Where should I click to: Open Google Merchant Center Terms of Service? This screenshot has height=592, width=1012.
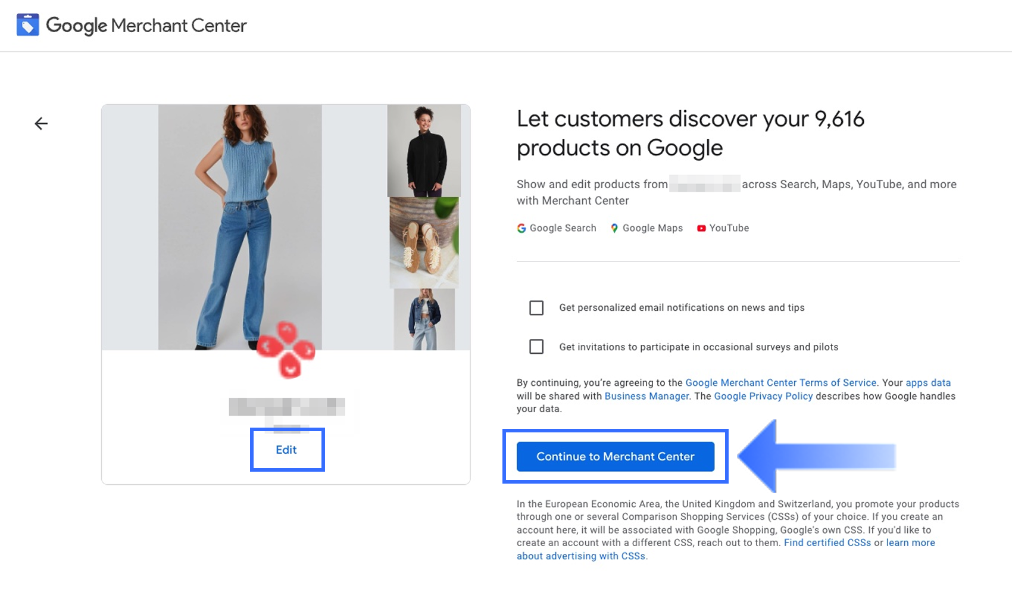pos(780,383)
